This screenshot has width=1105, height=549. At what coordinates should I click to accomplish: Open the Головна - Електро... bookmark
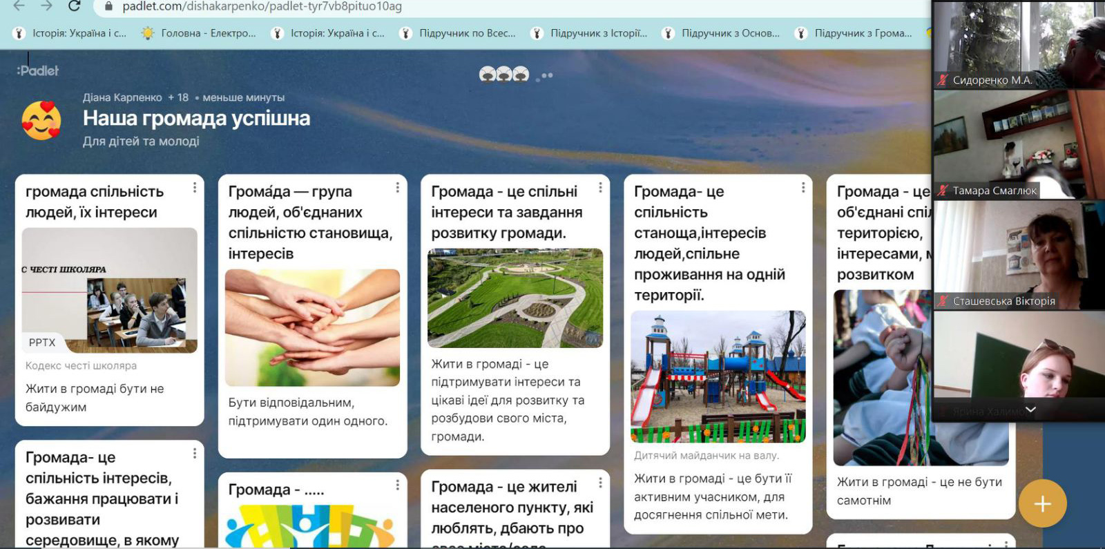point(198,33)
